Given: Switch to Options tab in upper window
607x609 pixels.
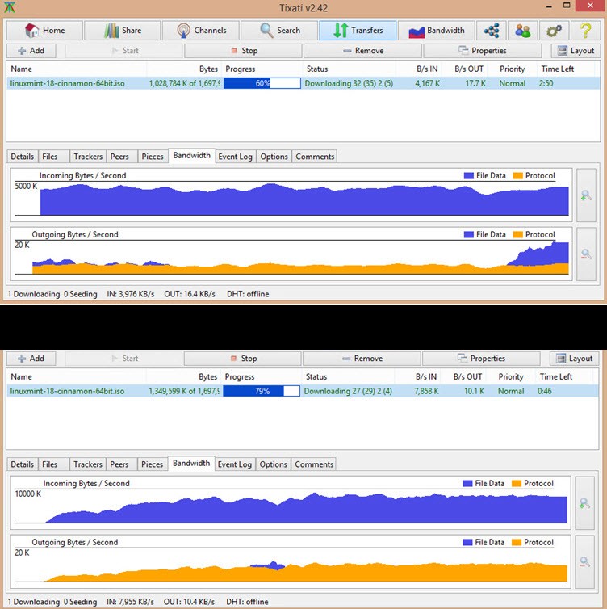Looking at the screenshot, I should click(x=274, y=157).
